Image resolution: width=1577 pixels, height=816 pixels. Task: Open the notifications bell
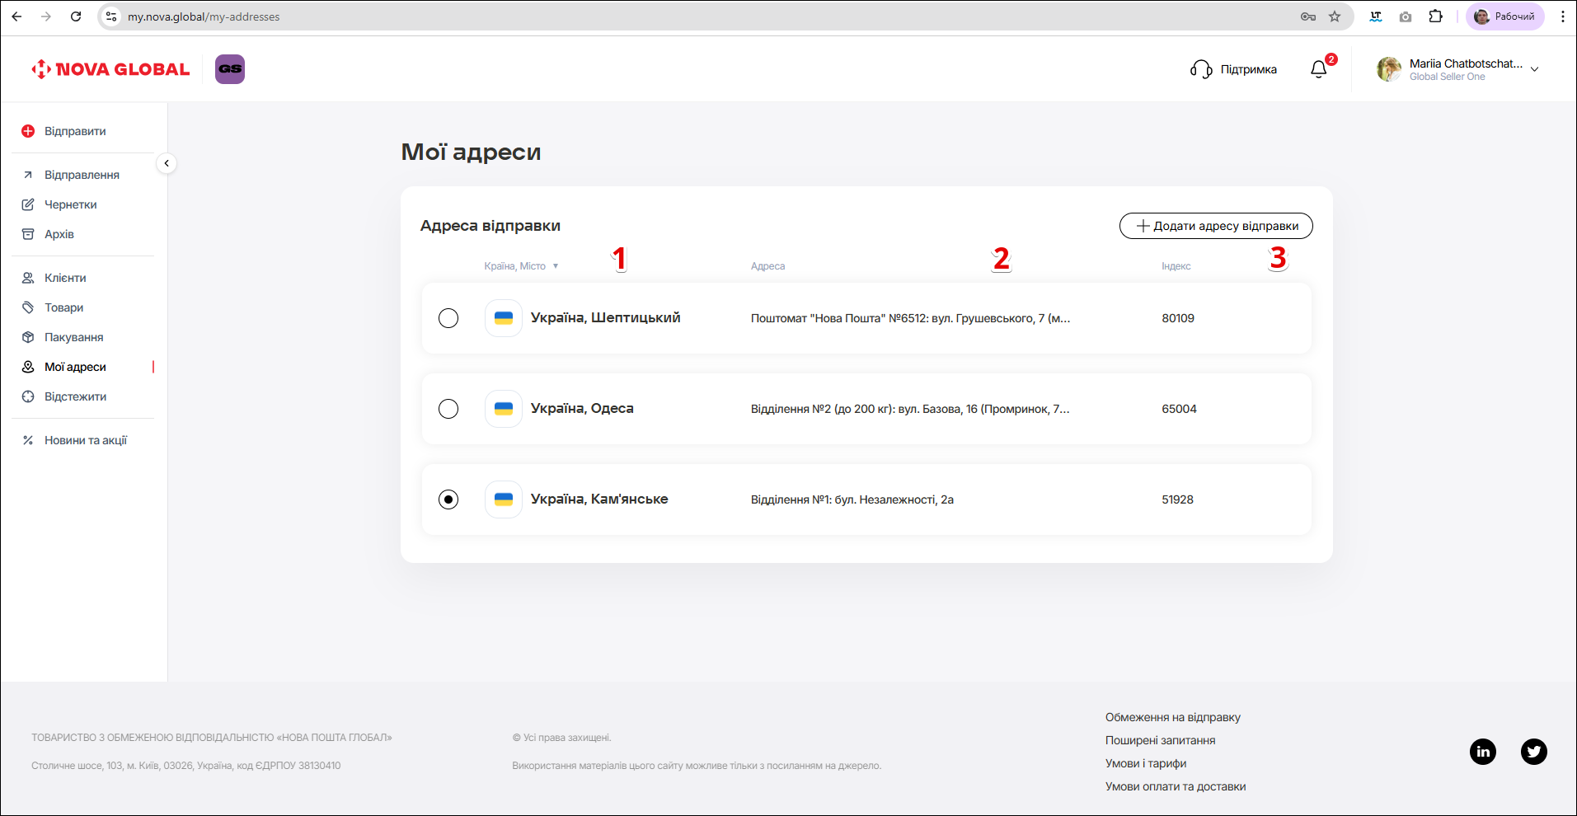click(1319, 69)
